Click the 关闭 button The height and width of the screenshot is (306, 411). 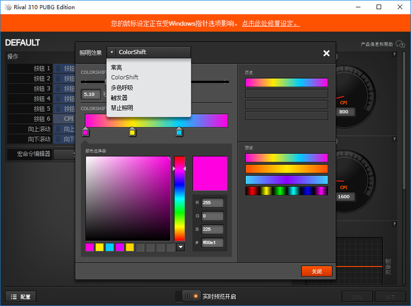(x=316, y=272)
